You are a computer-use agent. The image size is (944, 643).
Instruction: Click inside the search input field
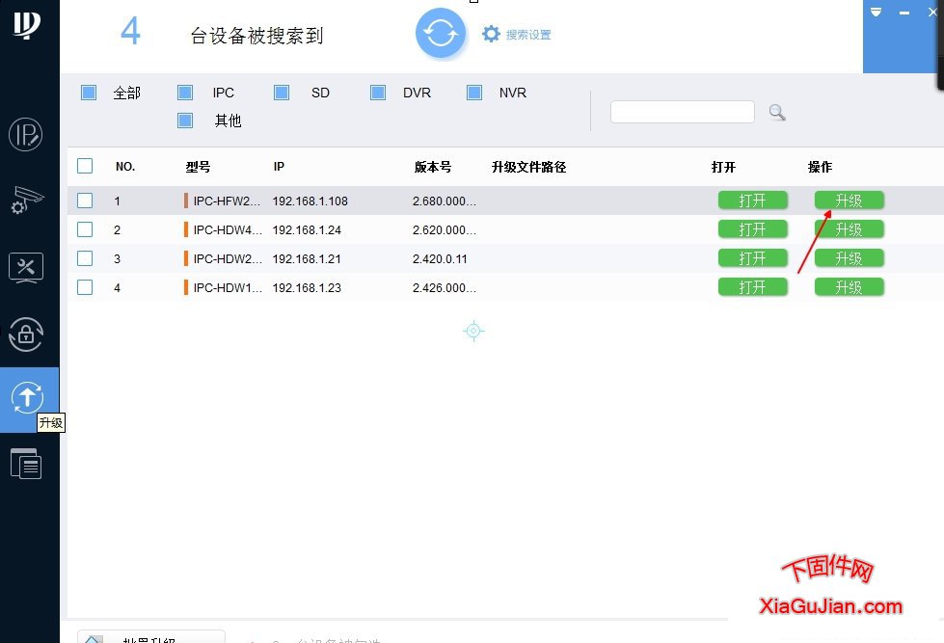[682, 112]
